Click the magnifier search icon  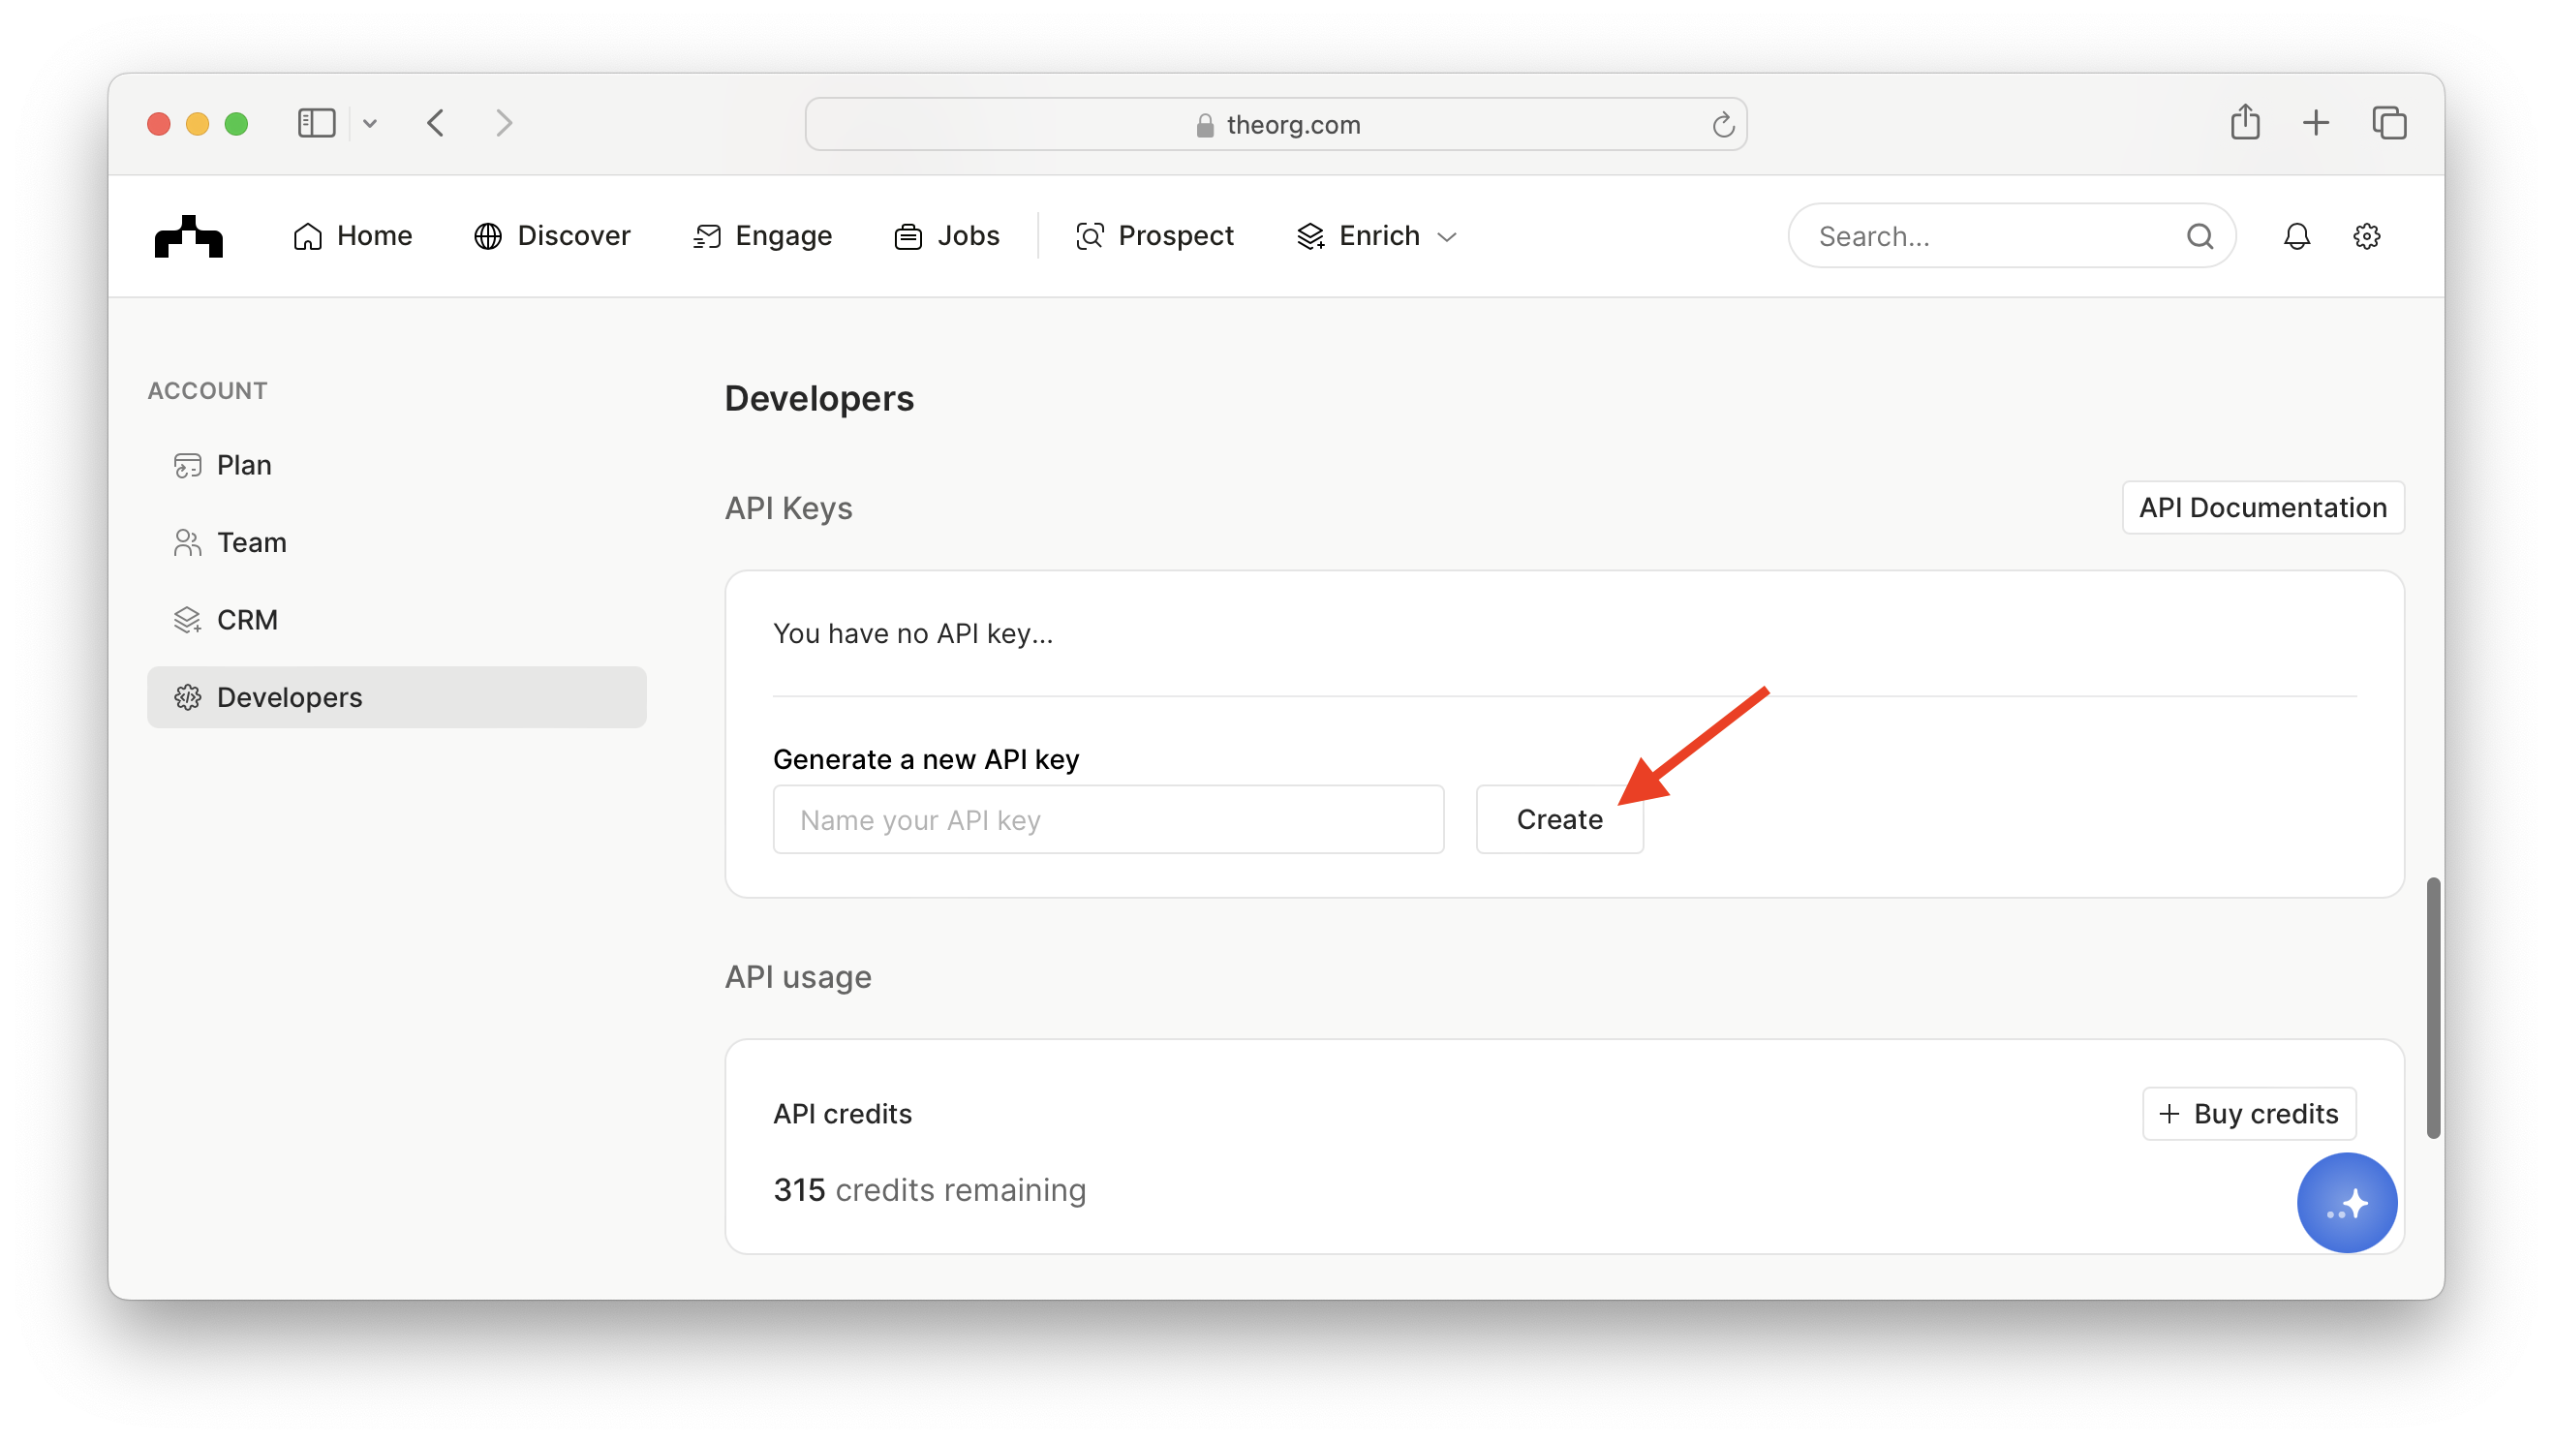pos(2199,236)
